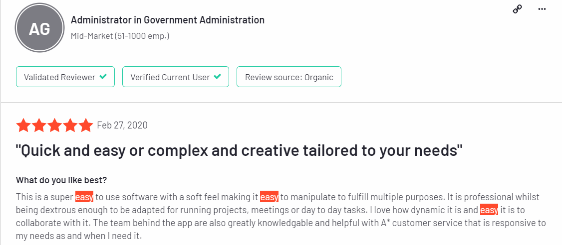Open the "Quick and easy or complex" review title
The image size is (562, 245).
point(240,151)
